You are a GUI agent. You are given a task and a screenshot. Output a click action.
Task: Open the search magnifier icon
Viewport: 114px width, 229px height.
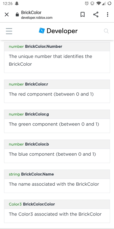[106, 31]
